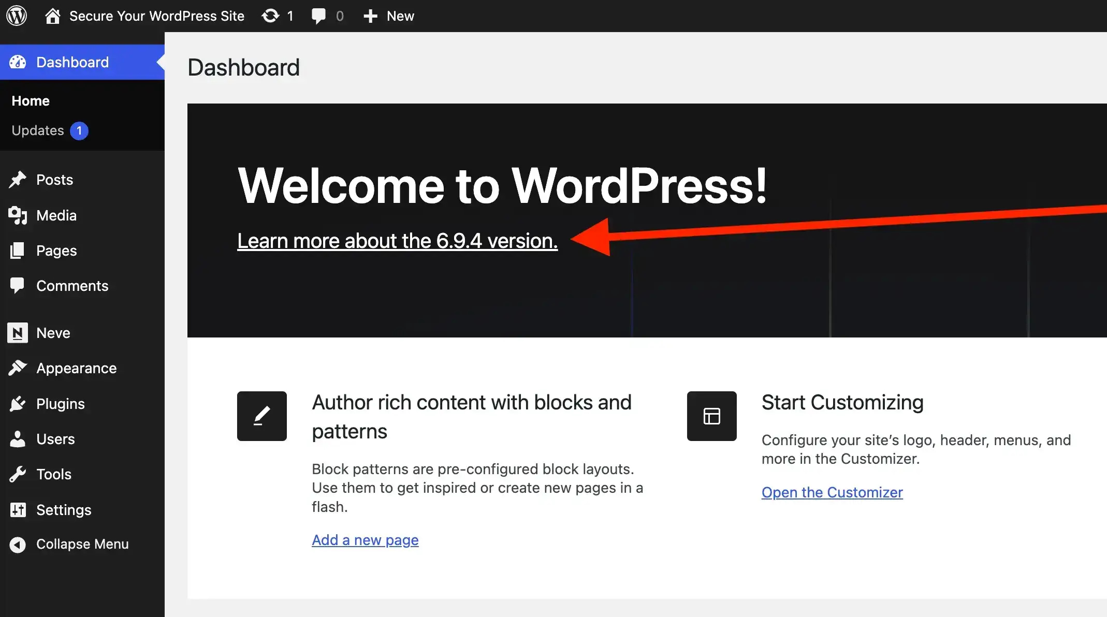Click the Collapse Menu arrow icon

click(x=18, y=545)
